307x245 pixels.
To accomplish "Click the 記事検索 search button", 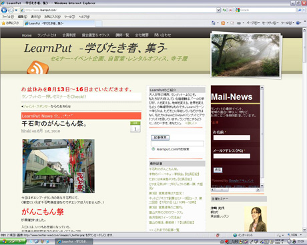I will [x=160, y=137].
